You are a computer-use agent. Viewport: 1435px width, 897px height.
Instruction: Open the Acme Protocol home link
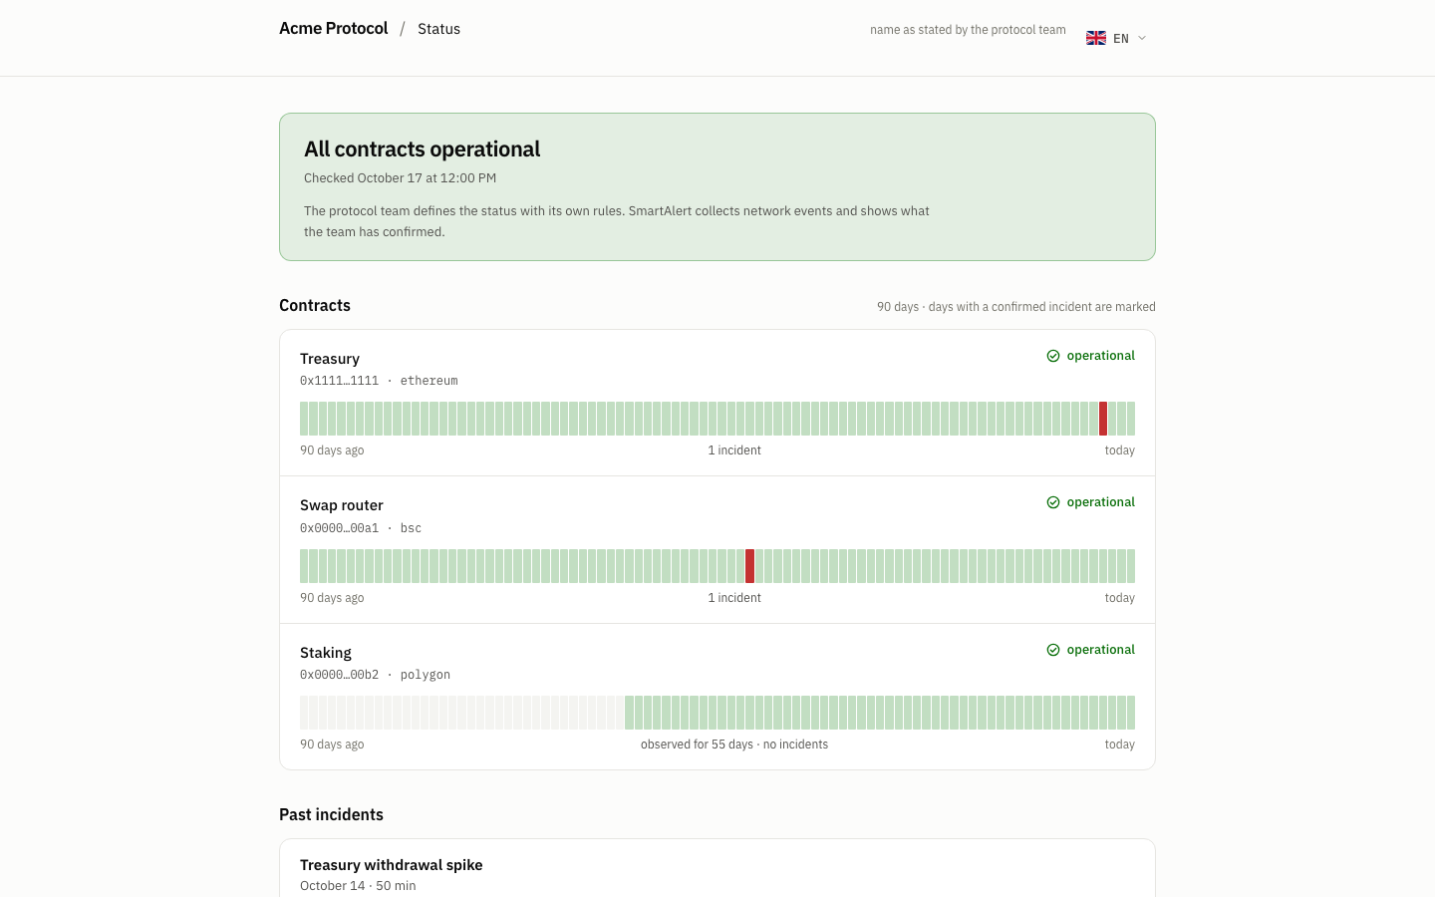tap(334, 28)
